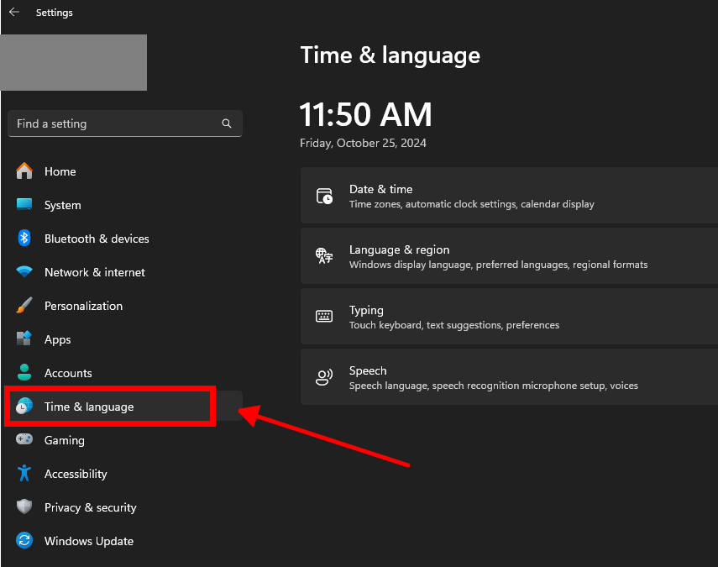Click the Bluetooth icon in sidebar
Image resolution: width=718 pixels, height=567 pixels.
tap(24, 239)
